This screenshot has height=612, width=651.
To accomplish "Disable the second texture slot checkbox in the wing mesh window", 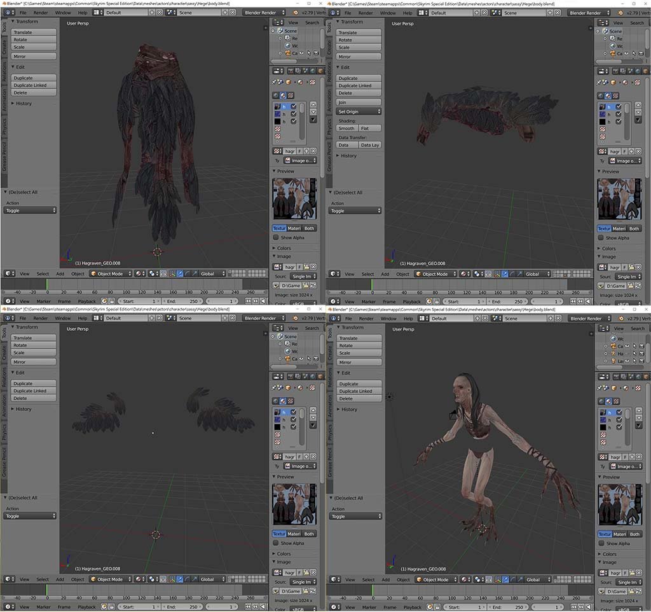I will coord(619,115).
